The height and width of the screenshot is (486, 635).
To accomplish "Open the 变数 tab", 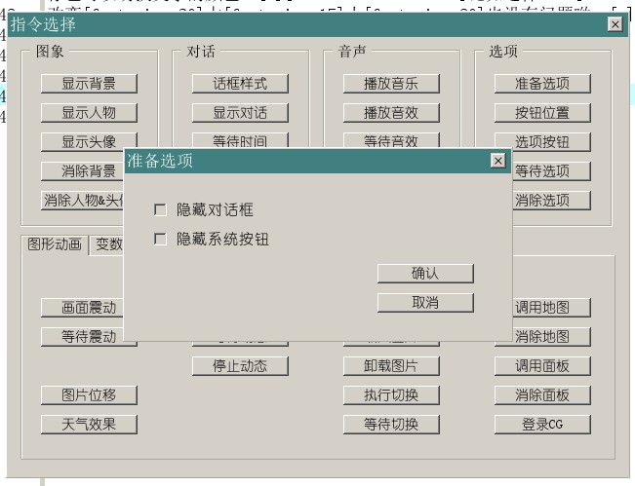I will click(x=108, y=245).
